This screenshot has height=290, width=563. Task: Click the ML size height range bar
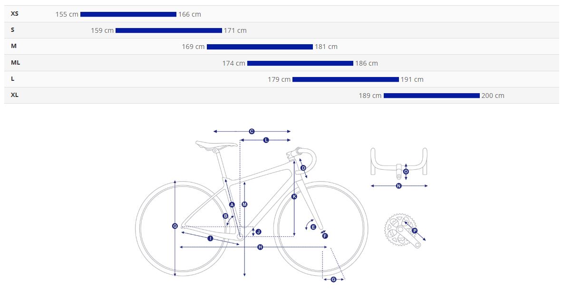pyautogui.click(x=300, y=63)
